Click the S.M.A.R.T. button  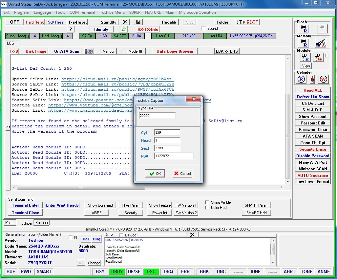(313, 110)
